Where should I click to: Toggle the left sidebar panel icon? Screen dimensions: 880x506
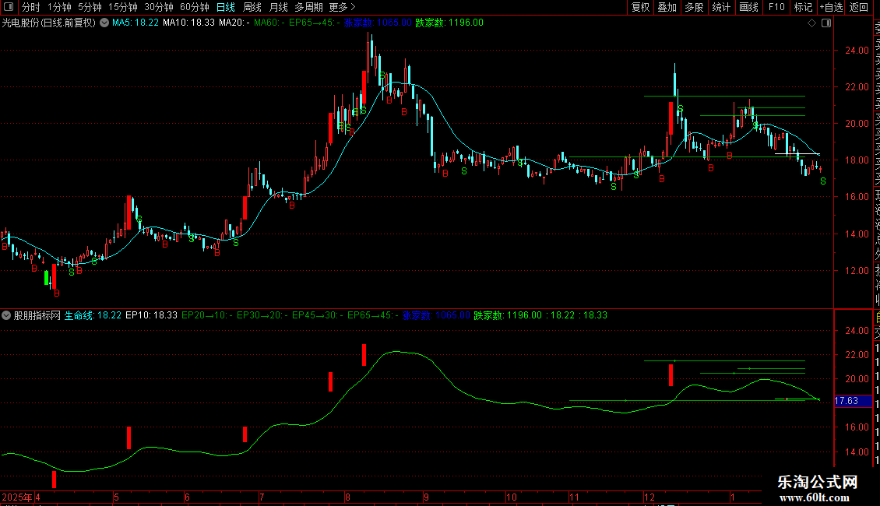point(9,7)
